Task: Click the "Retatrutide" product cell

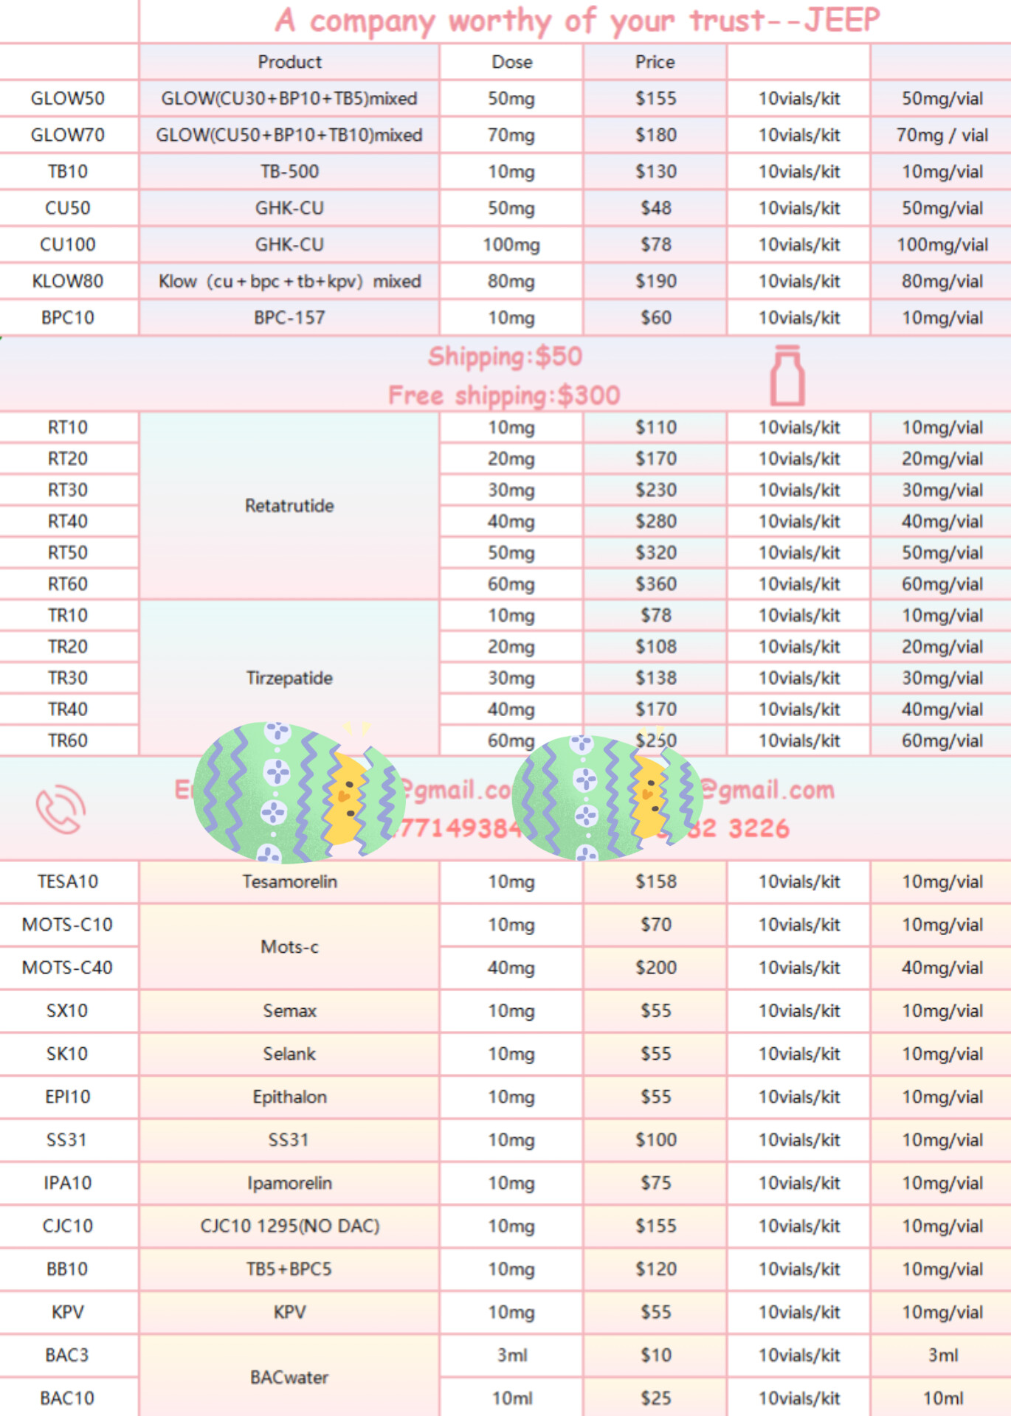Action: click(289, 506)
